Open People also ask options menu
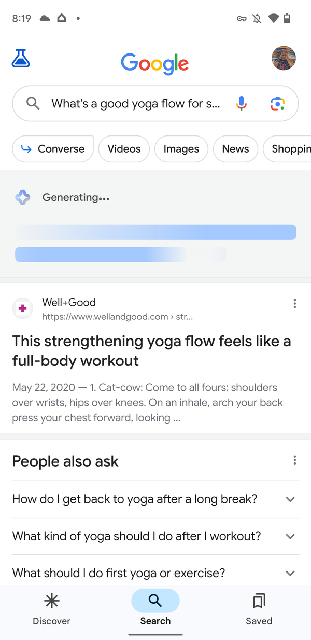This screenshot has width=311, height=640. pos(294,460)
